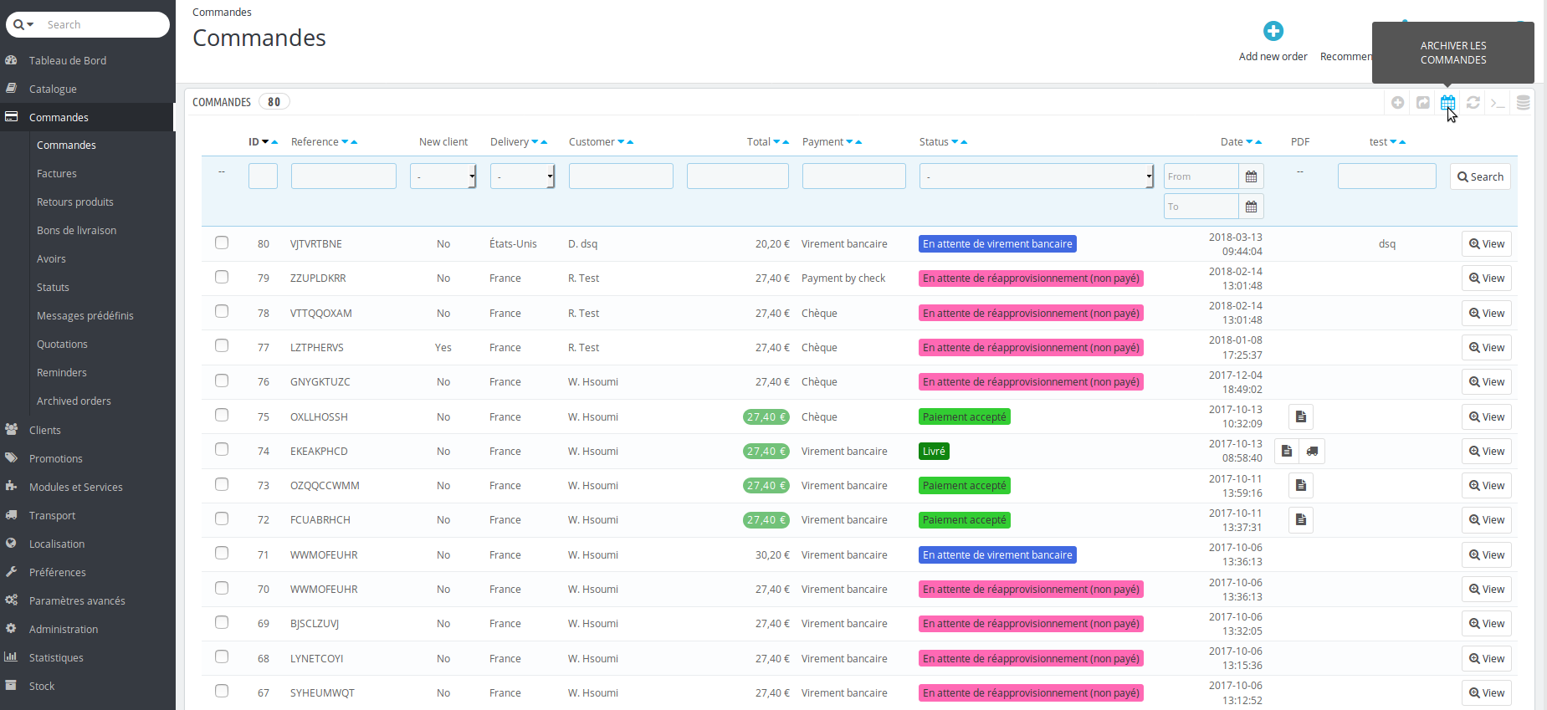Select checkbox for order 80 VJTVRTBNE

(x=222, y=243)
